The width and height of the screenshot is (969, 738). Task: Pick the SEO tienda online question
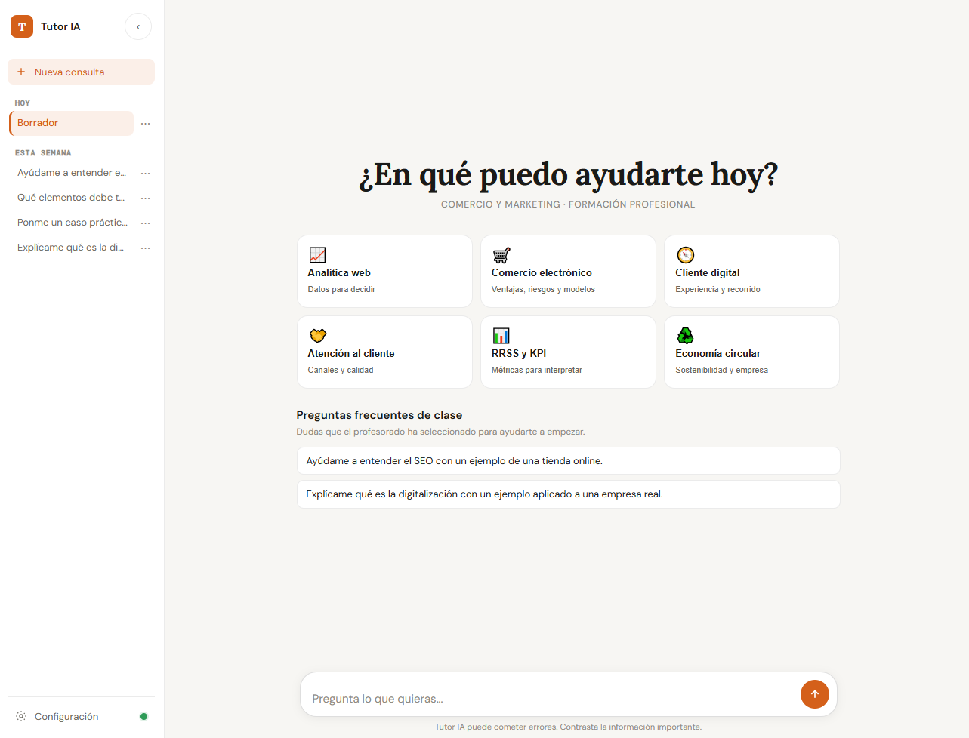point(568,461)
